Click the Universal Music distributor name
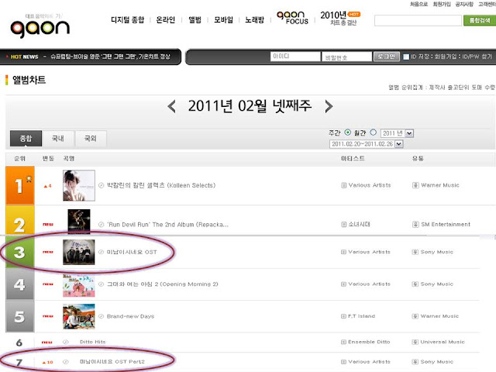 [443, 342]
